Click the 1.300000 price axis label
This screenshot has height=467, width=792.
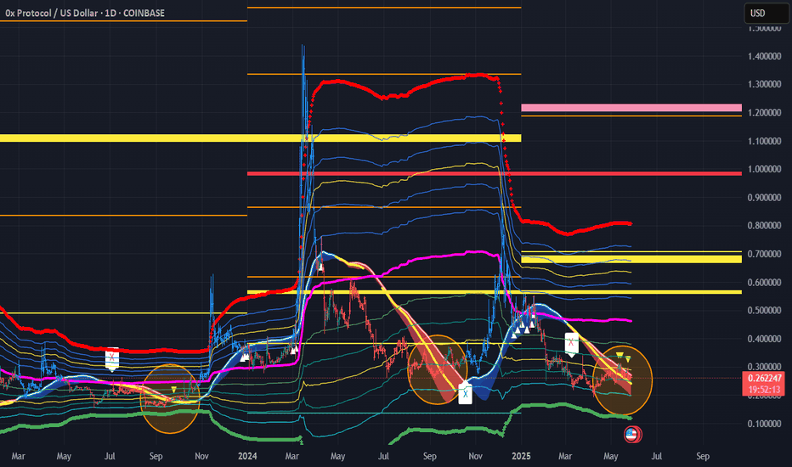[x=765, y=84]
